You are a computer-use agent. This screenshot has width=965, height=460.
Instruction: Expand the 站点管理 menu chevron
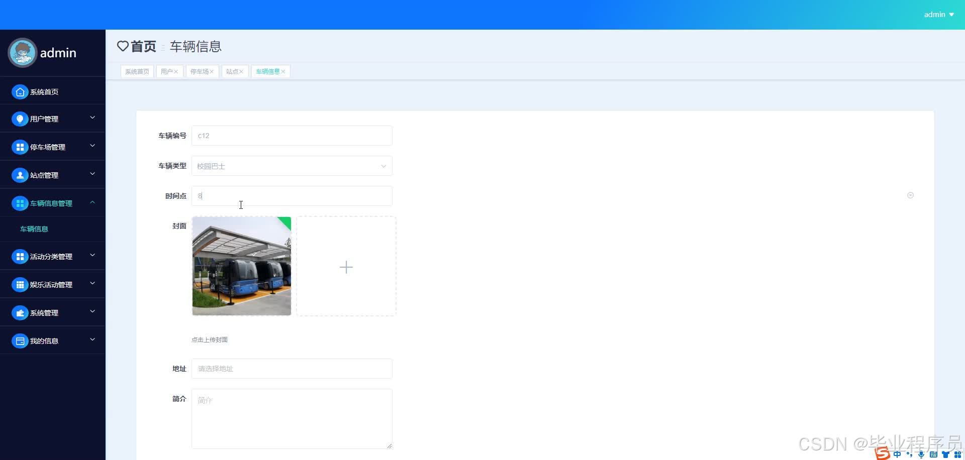(92, 174)
